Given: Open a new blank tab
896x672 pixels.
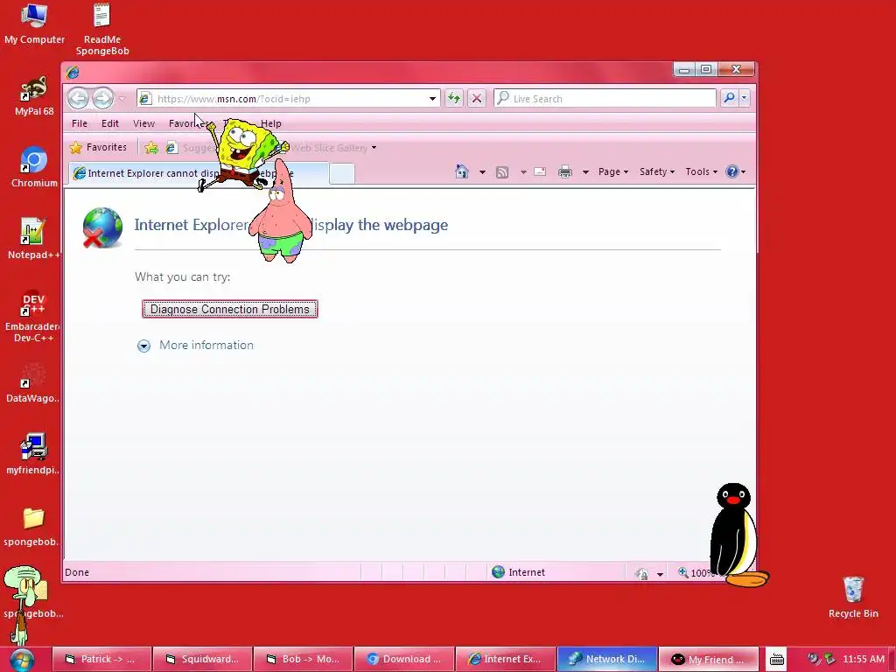Looking at the screenshot, I should (x=342, y=173).
